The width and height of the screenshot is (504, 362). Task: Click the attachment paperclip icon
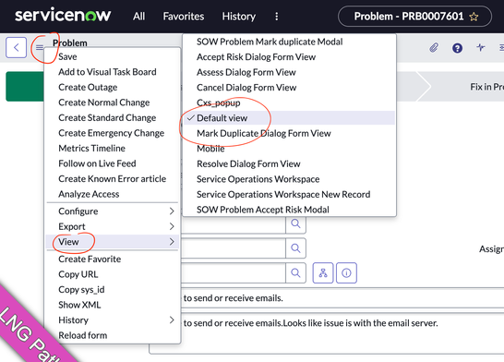click(x=434, y=48)
